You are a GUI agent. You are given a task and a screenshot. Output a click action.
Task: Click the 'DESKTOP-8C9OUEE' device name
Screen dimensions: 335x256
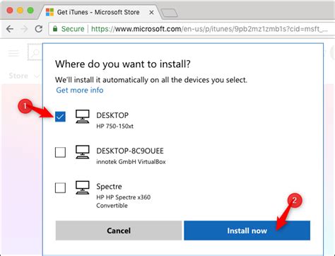pos(130,151)
